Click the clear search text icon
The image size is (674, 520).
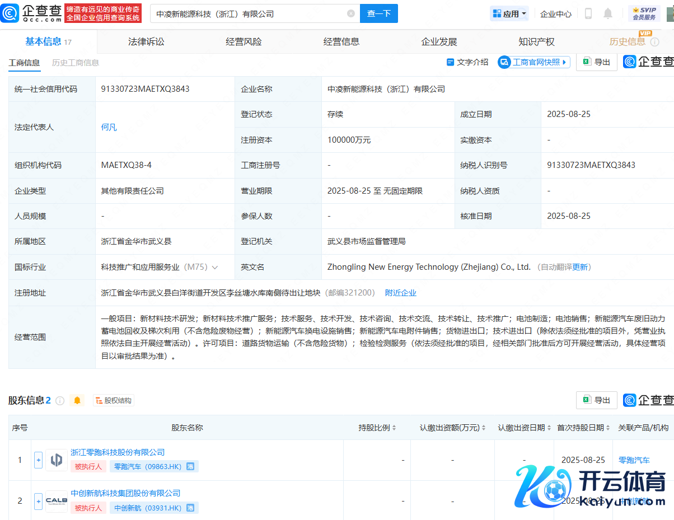(350, 13)
